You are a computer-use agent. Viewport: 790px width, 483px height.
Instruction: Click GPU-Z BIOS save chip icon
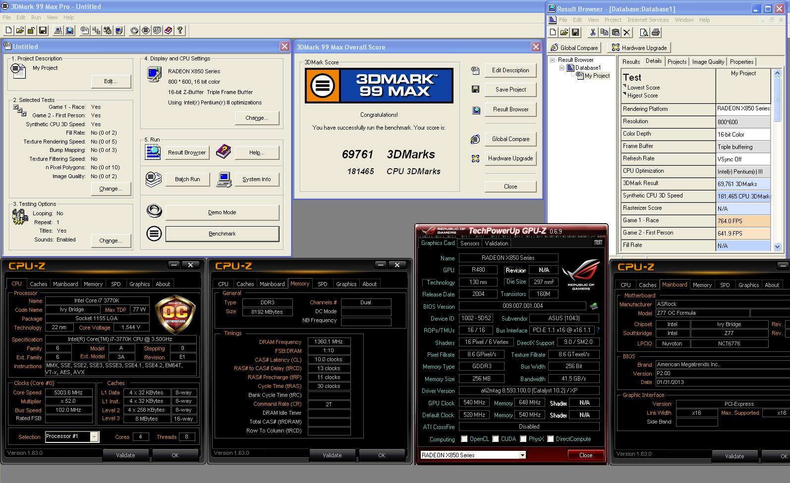[593, 306]
